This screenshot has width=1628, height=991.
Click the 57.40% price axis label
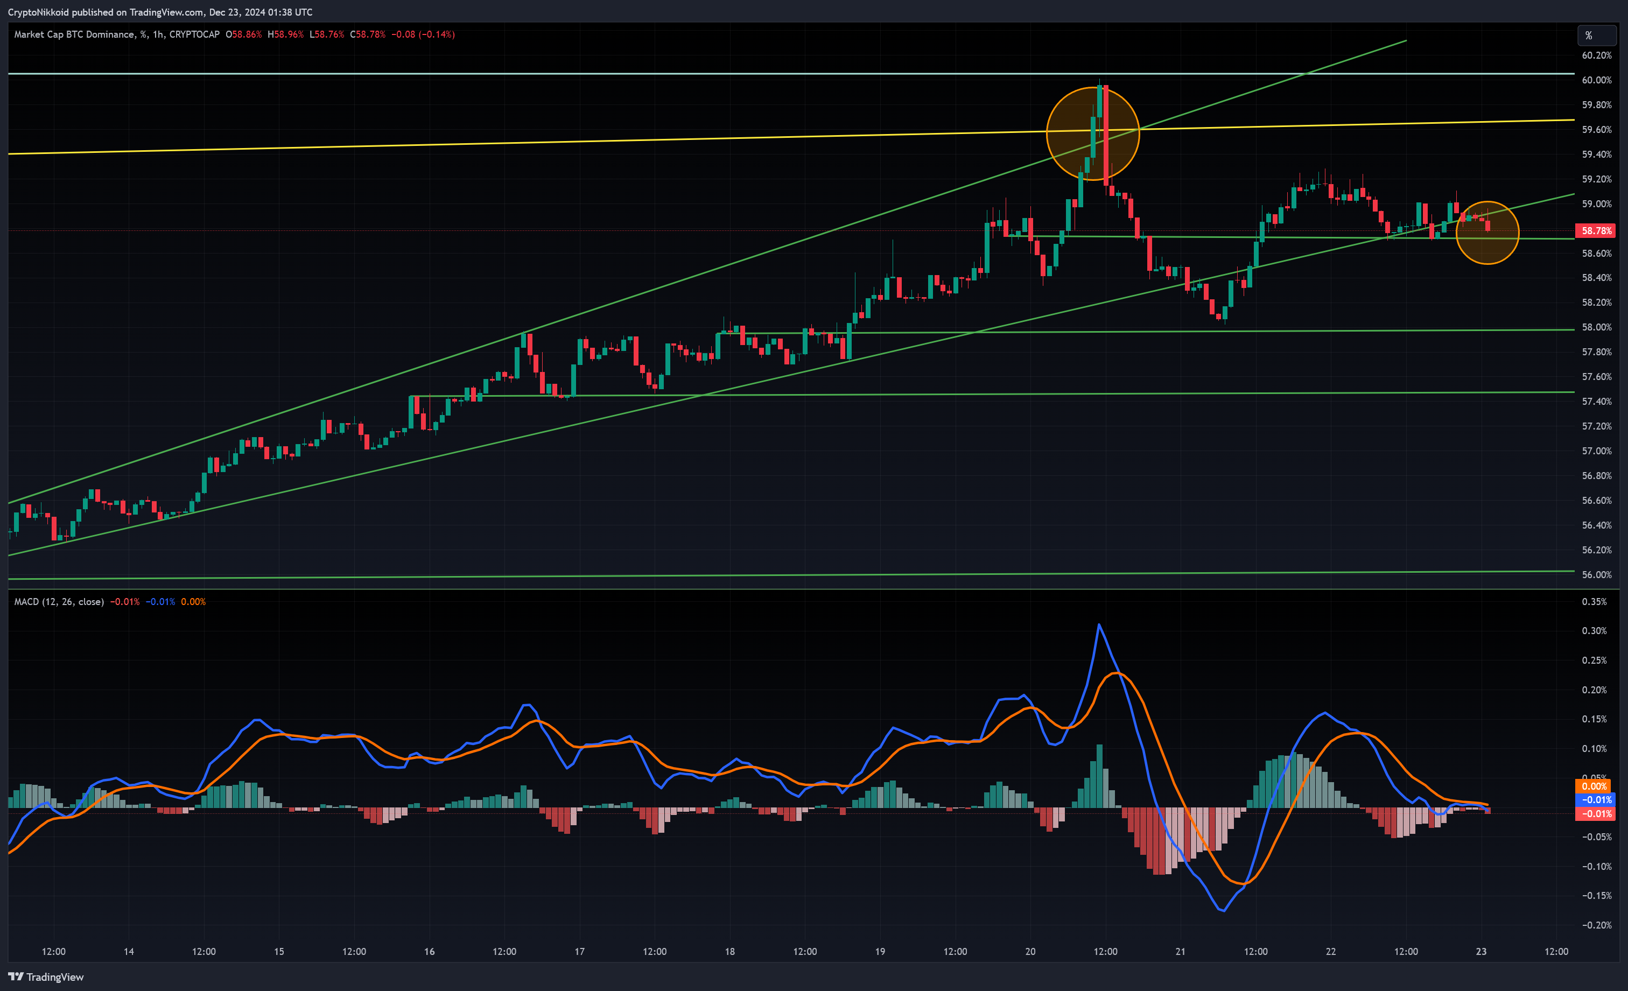[x=1596, y=402]
